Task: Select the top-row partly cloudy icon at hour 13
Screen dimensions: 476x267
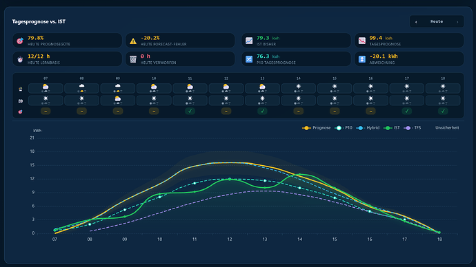Action: (x=262, y=87)
